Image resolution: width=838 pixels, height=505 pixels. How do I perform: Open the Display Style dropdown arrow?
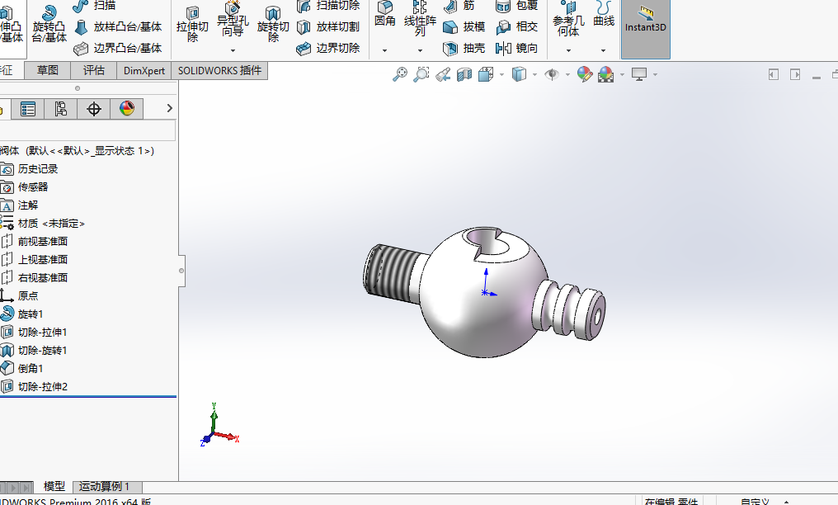click(534, 75)
